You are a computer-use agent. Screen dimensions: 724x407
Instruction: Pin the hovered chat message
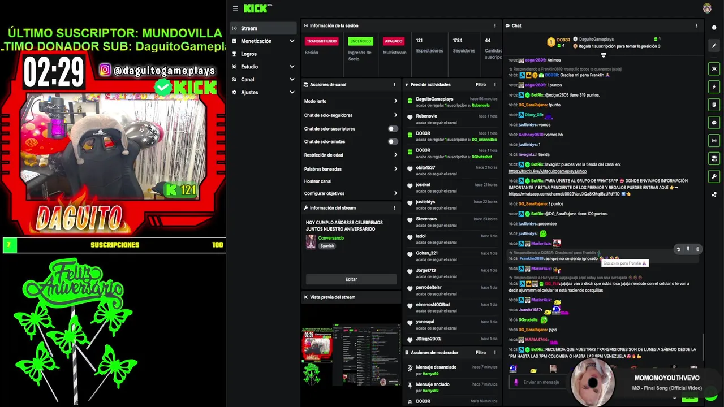coord(688,249)
